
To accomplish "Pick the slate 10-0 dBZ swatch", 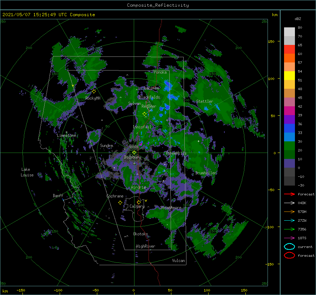I will tap(289, 163).
